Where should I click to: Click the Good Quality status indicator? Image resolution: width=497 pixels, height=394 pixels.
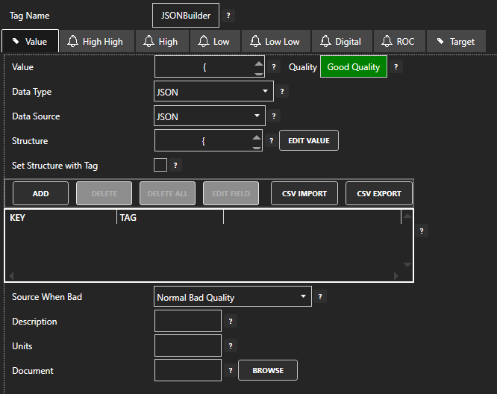353,67
